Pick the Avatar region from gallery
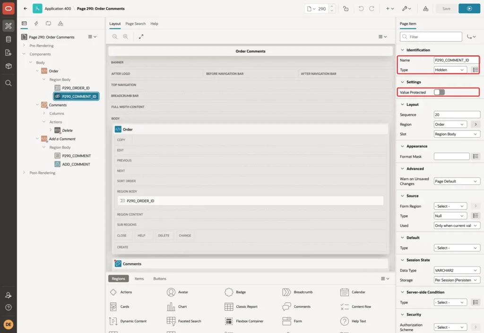 [178, 292]
